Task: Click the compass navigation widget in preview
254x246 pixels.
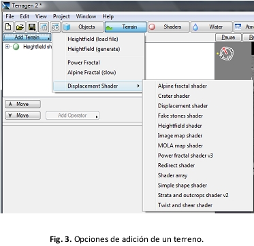Action: click(226, 53)
